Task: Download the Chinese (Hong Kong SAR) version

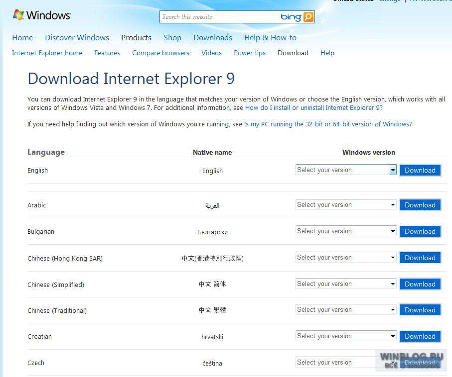Action: (420, 258)
